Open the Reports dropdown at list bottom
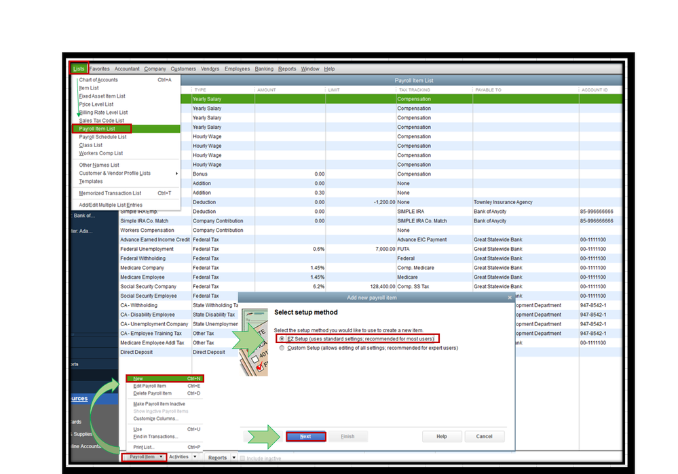Viewport: 678px width, 474px height. (221, 458)
